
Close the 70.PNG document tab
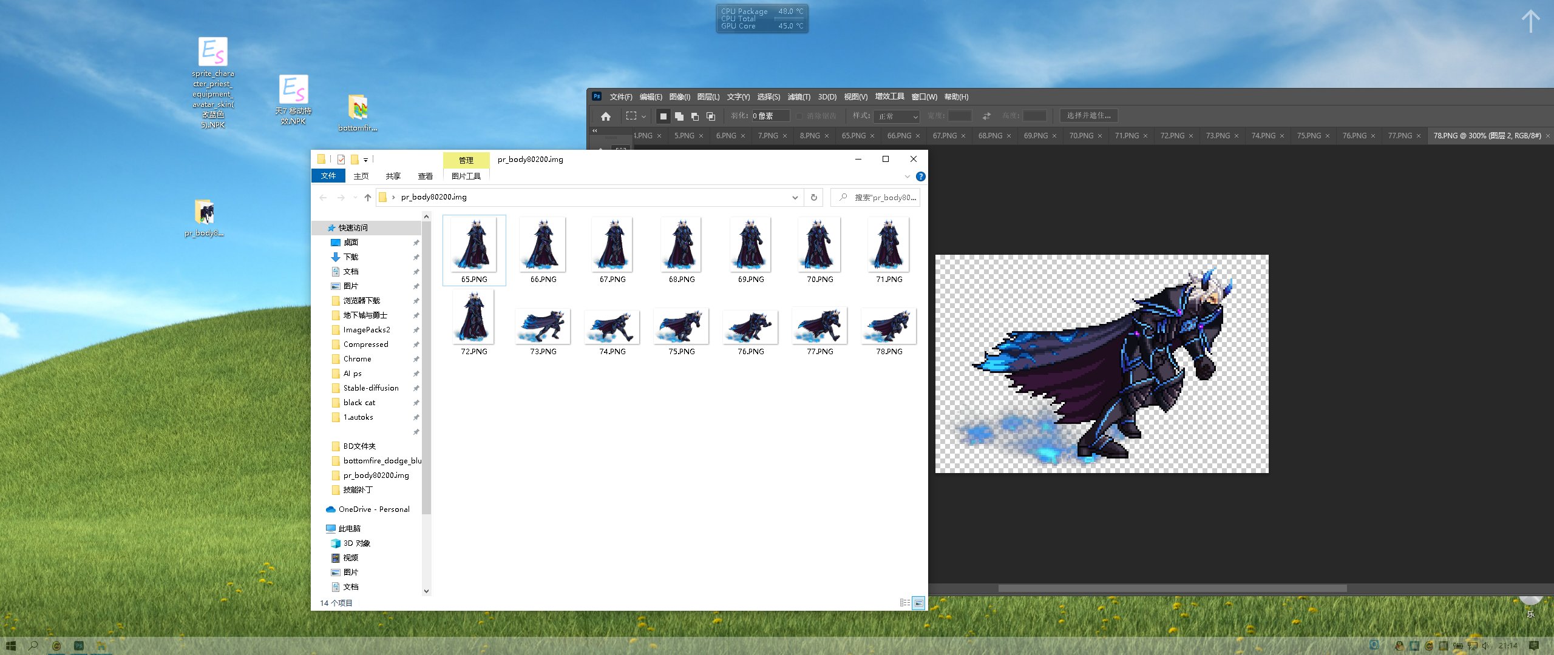tap(1100, 136)
